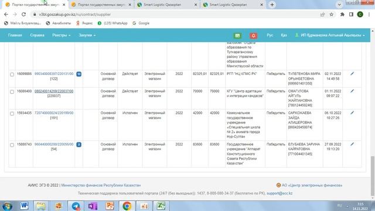Image resolution: width=375 pixels, height=211 pixels.
Task: Reload the page with refresh icon
Action: point(23,14)
